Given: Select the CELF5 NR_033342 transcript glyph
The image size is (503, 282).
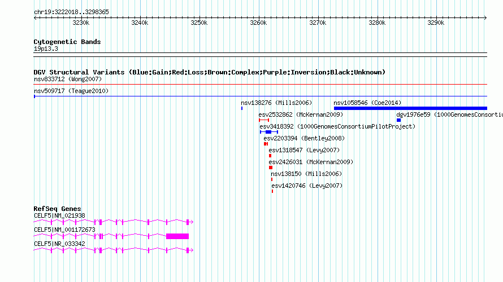Looking at the screenshot, I should tap(113, 250).
